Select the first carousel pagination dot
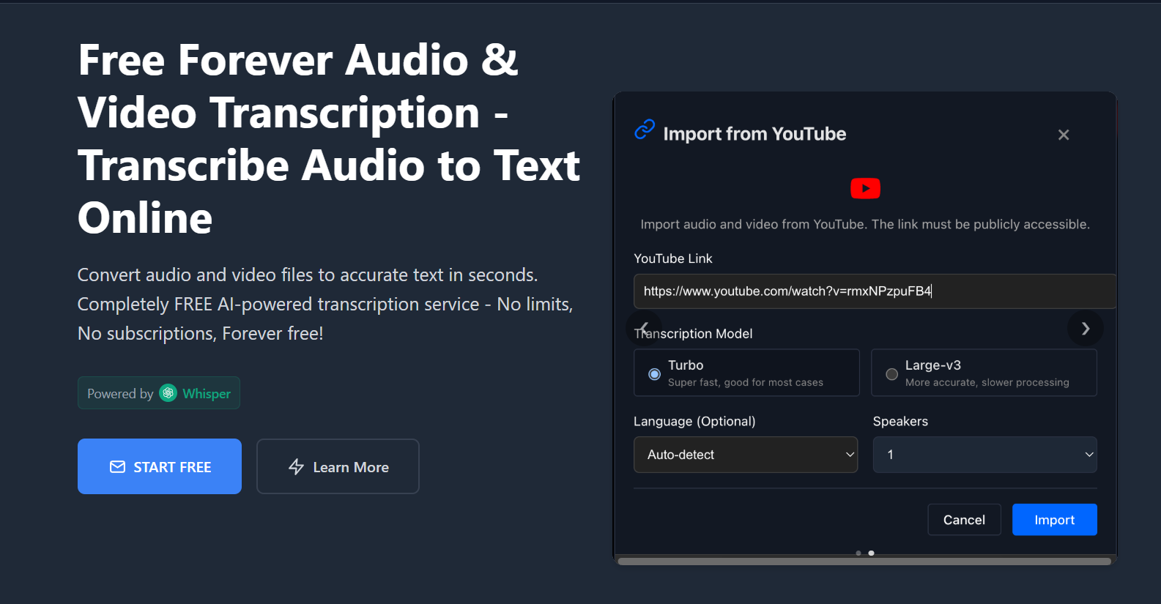 tap(858, 553)
